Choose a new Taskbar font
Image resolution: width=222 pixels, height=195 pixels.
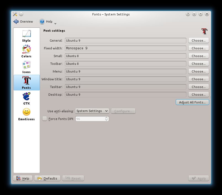[x=199, y=87]
